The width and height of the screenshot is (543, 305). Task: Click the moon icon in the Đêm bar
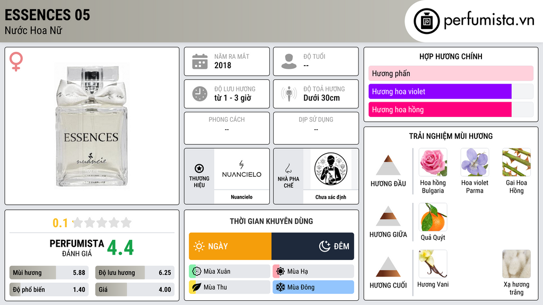coord(325,246)
